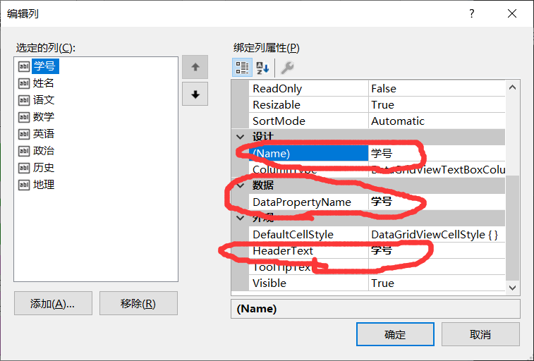Click the text box icon beside 历史
The height and width of the screenshot is (361, 534).
24,168
